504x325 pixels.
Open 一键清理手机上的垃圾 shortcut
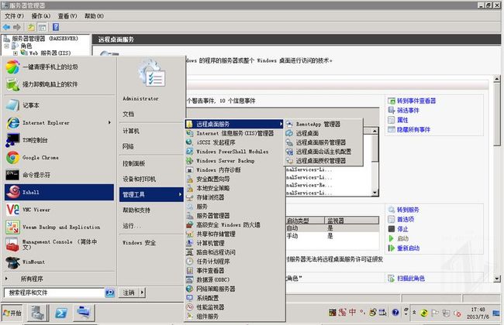[60, 67]
